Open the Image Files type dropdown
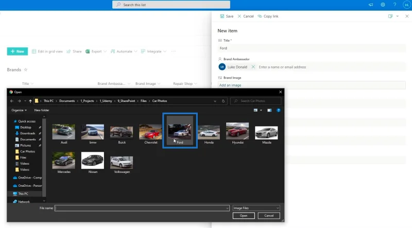This screenshot has height=228, width=412. [x=256, y=208]
